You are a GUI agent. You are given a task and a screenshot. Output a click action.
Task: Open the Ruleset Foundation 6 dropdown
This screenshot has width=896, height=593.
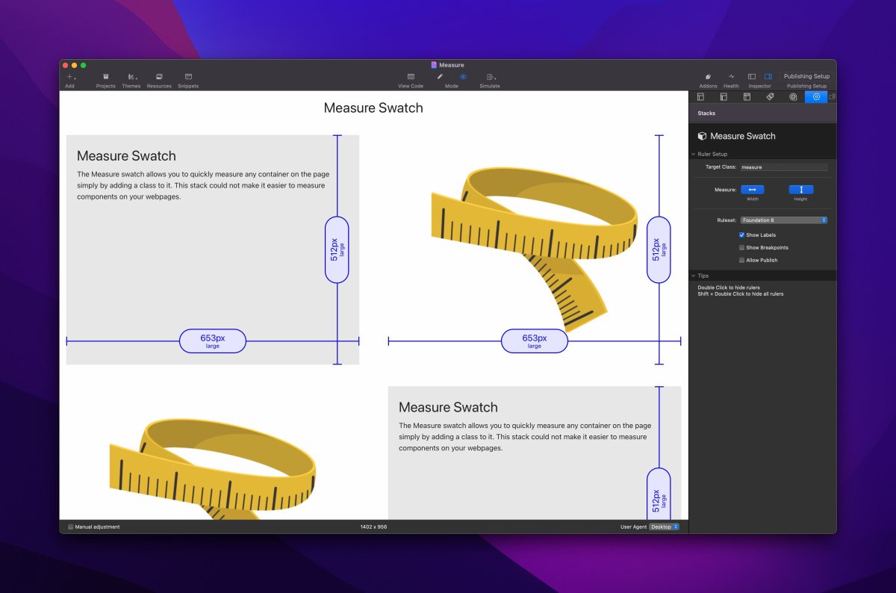[x=784, y=220]
